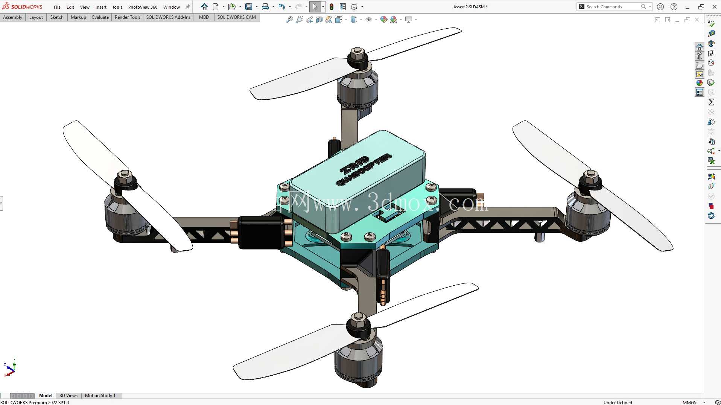Undo the last action
Viewport: 721px width, 405px height.
(x=281, y=7)
